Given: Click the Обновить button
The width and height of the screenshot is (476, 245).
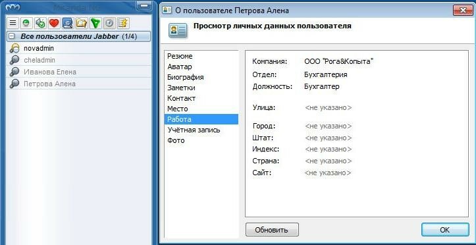Looking at the screenshot, I should (272, 230).
